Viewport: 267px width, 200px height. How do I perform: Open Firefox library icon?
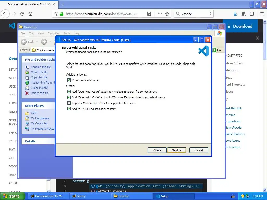point(244,14)
